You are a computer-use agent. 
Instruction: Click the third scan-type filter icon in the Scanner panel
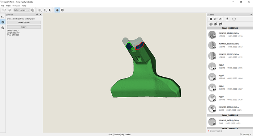pos(220,24)
